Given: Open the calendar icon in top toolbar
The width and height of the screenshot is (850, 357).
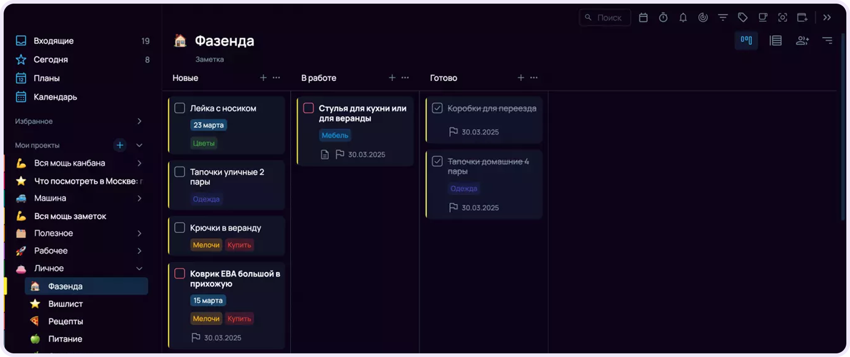Looking at the screenshot, I should (x=643, y=18).
